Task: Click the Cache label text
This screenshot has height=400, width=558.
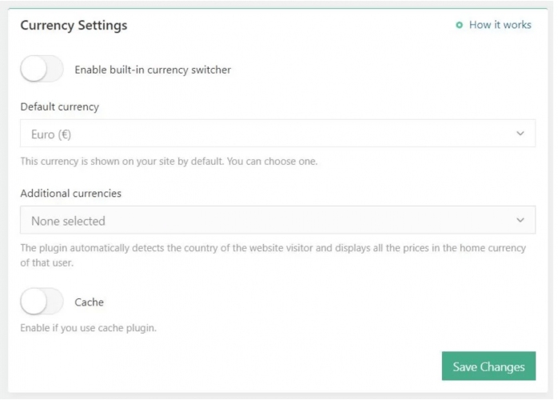Action: [89, 302]
